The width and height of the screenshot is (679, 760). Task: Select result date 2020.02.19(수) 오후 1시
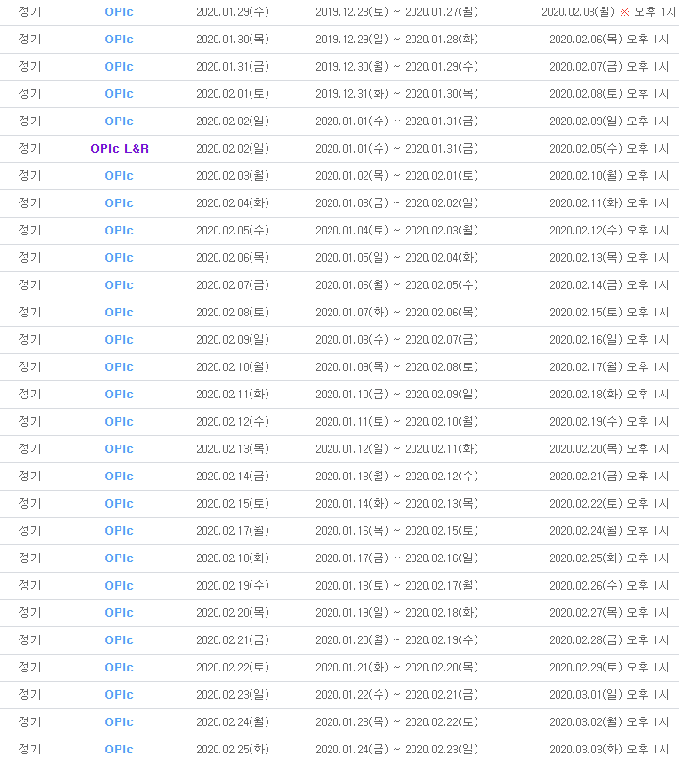click(608, 421)
